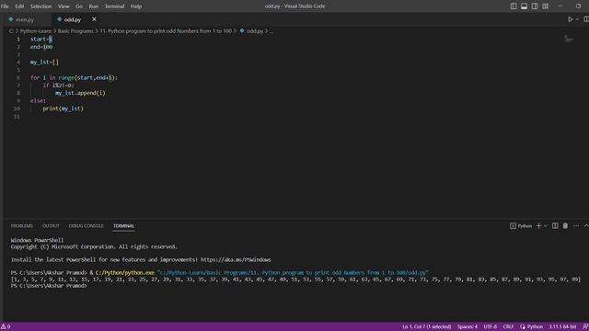Click the errors and warnings status indicator
589x331 pixels.
pos(6,327)
